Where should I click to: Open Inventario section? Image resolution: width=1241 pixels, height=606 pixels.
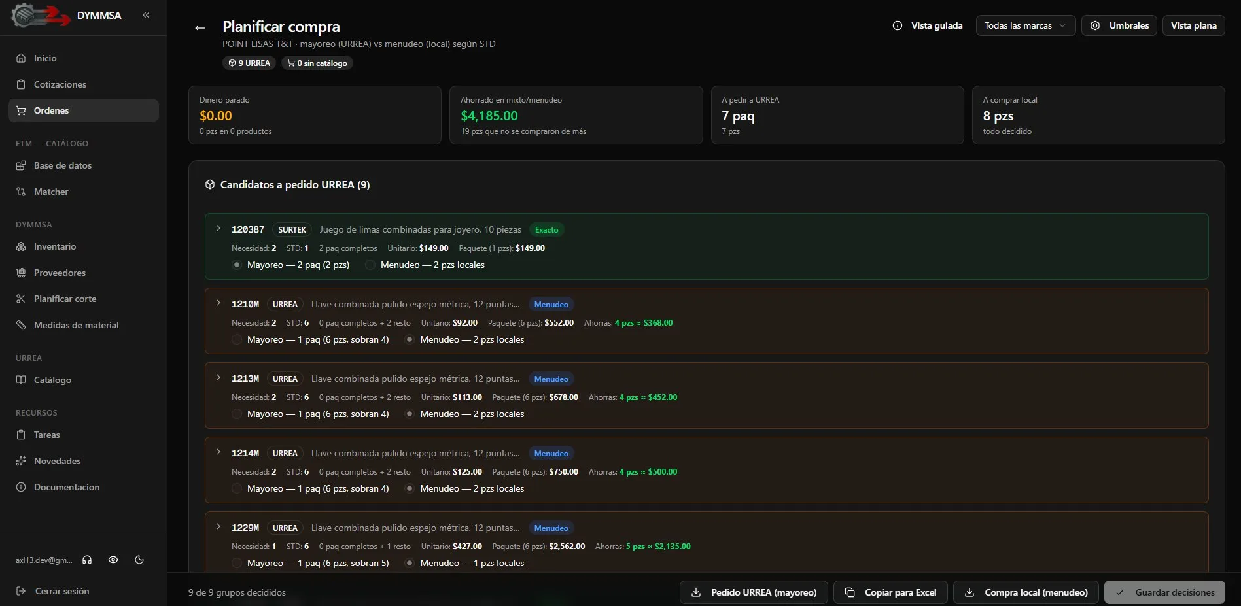pos(83,246)
